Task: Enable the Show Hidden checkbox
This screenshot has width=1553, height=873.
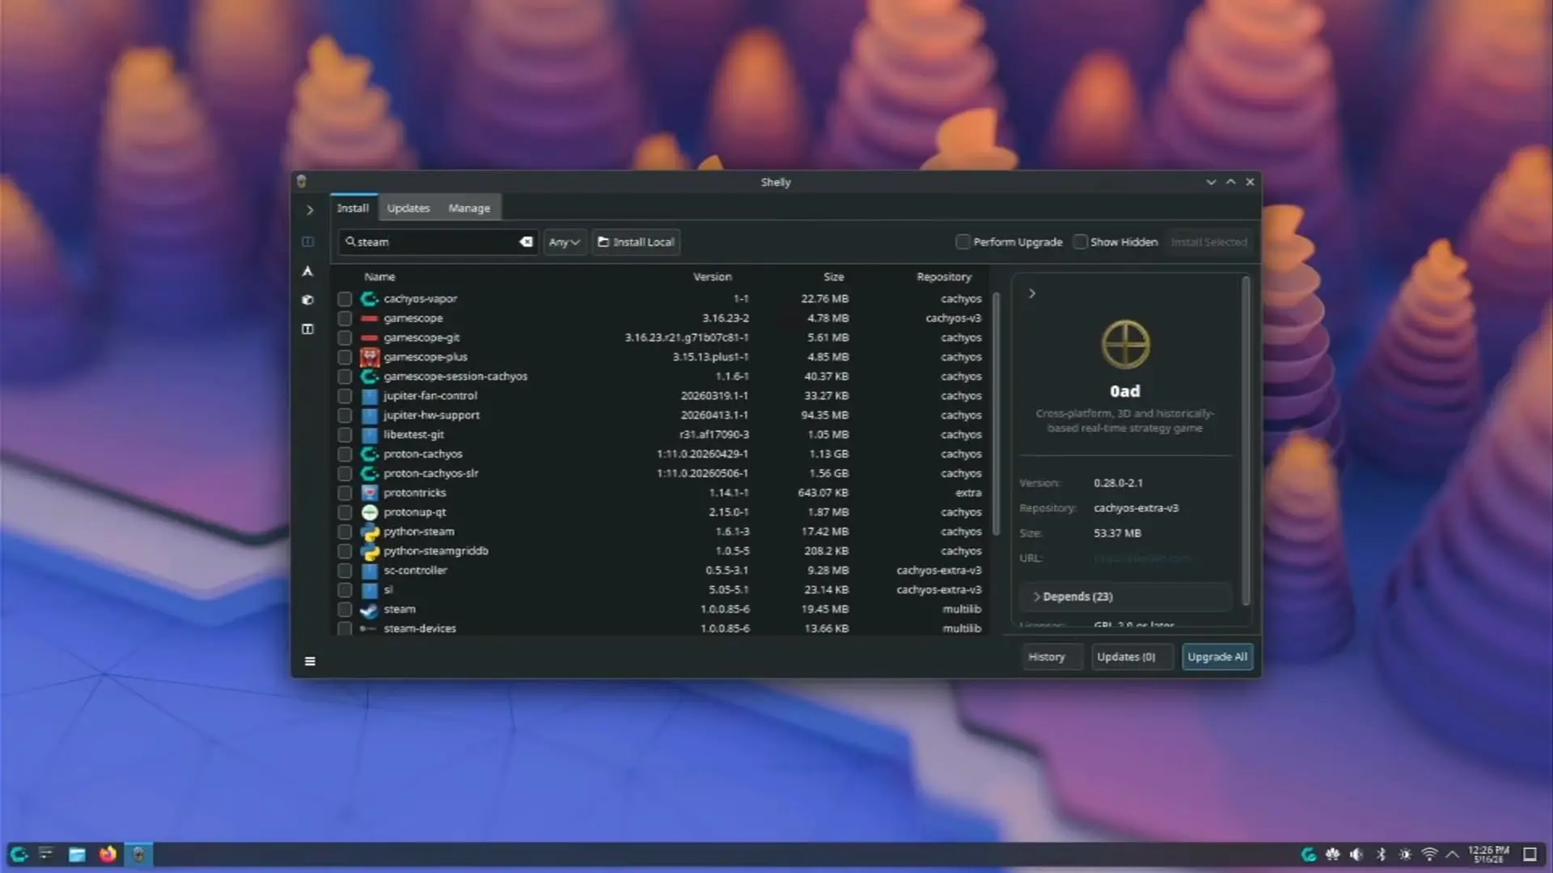Action: [1080, 242]
